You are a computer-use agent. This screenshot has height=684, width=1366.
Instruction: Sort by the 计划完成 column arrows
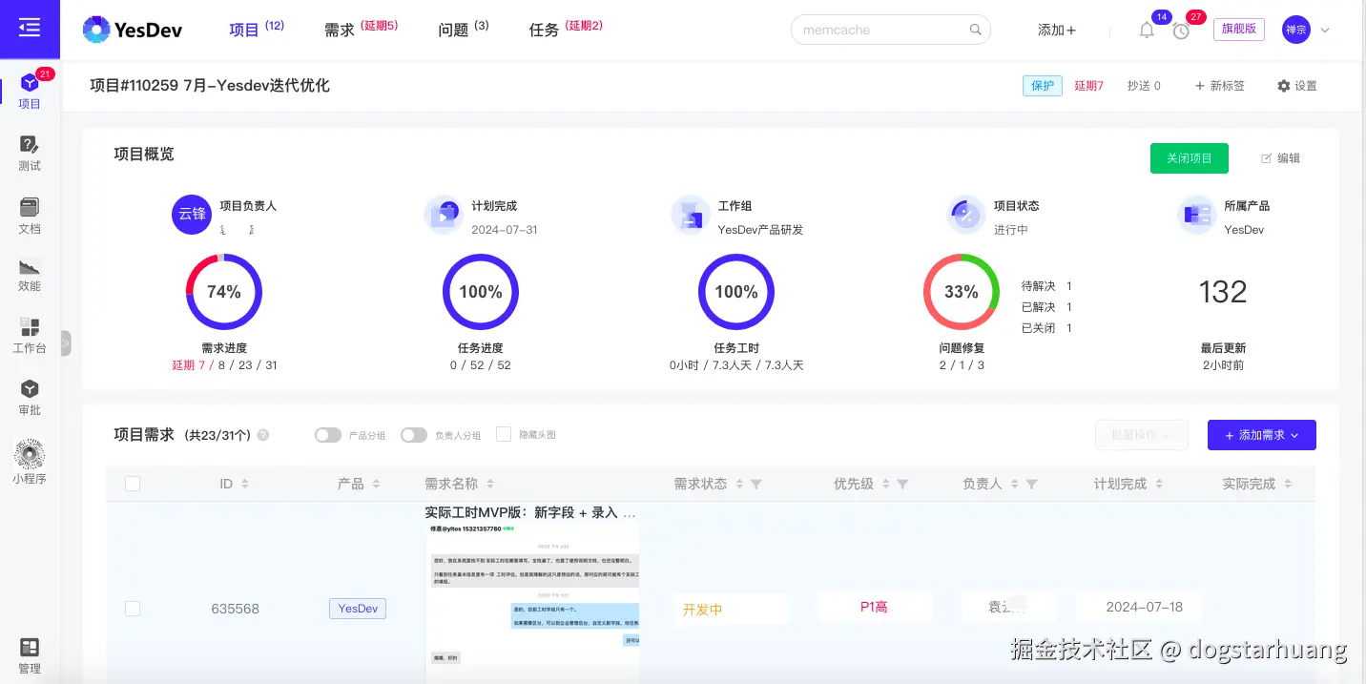point(1159,485)
